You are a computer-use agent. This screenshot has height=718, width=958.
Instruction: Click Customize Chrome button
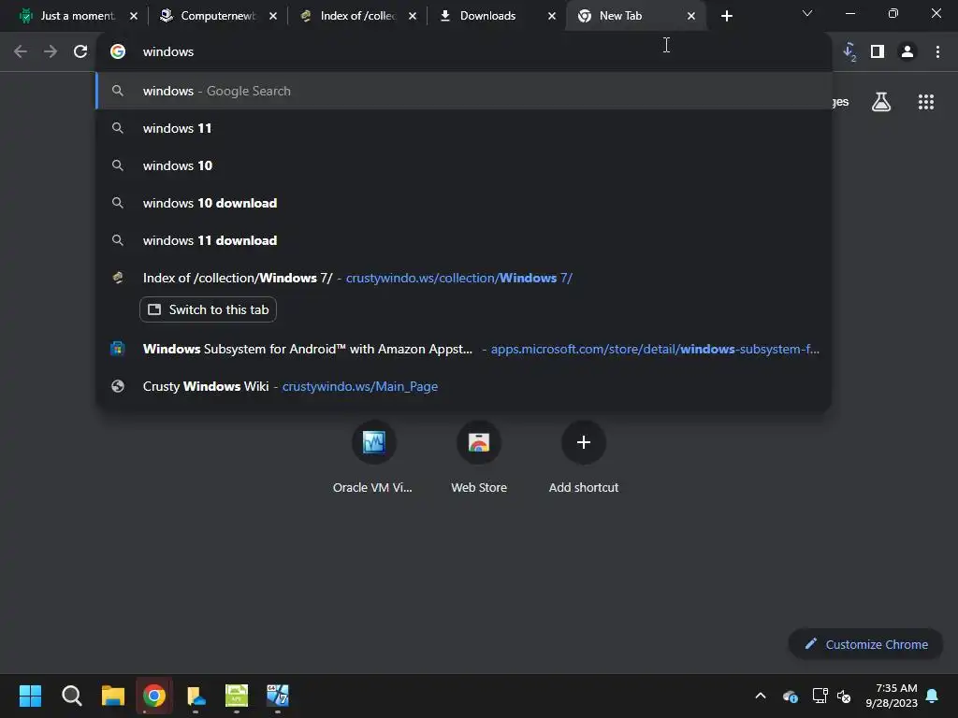[865, 644]
